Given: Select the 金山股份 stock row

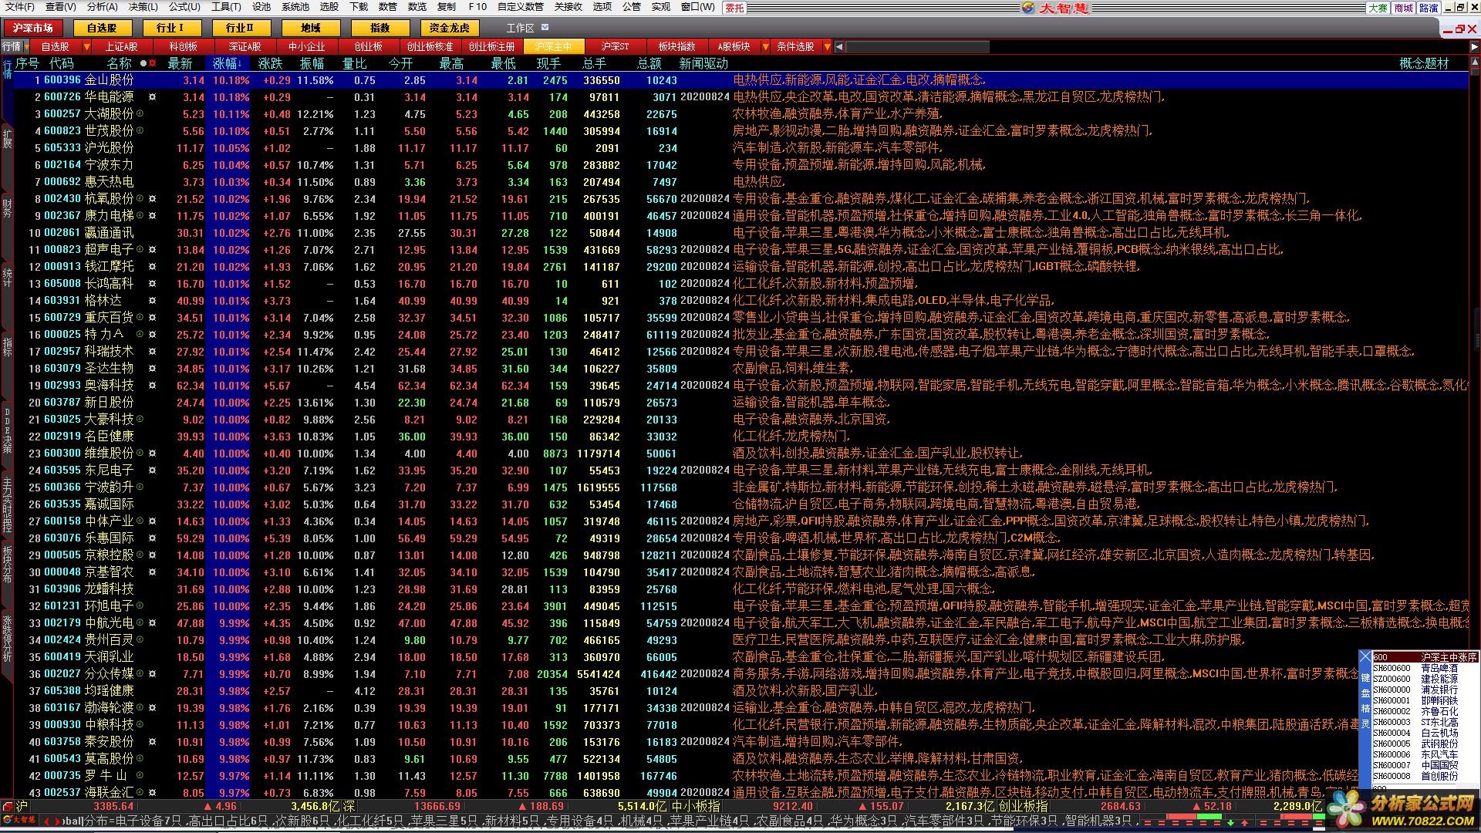Looking at the screenshot, I should [x=741, y=80].
